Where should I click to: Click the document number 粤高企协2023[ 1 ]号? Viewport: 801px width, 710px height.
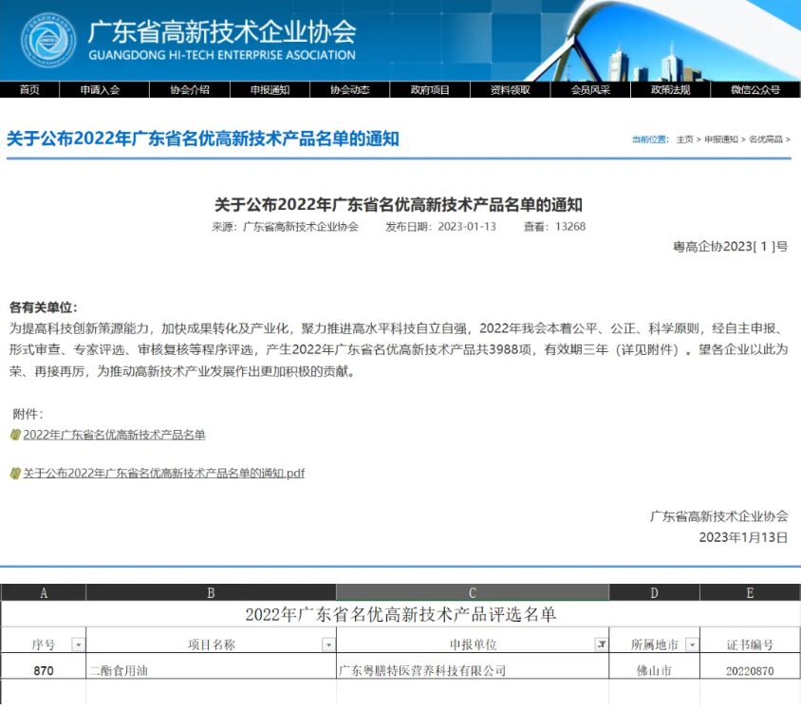pyautogui.click(x=731, y=247)
